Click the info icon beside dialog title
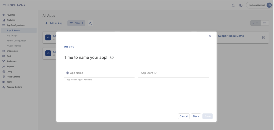 tap(112, 57)
